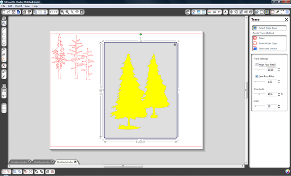
Task: Click the Open file folder icon
Action: coord(9,12)
